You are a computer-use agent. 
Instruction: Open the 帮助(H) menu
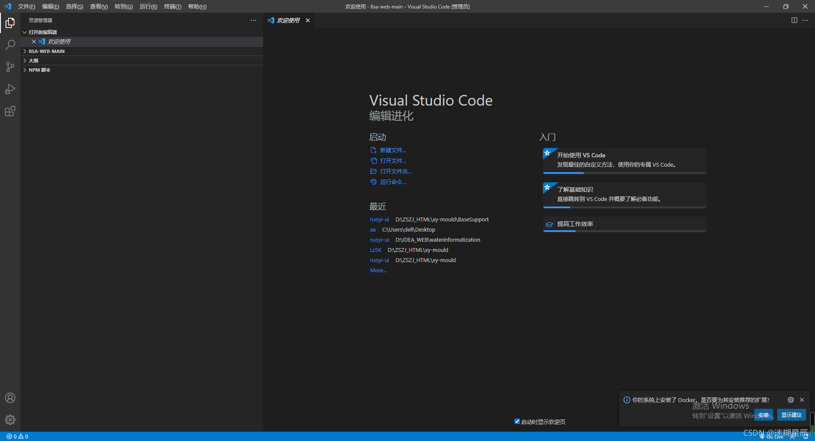coord(197,6)
